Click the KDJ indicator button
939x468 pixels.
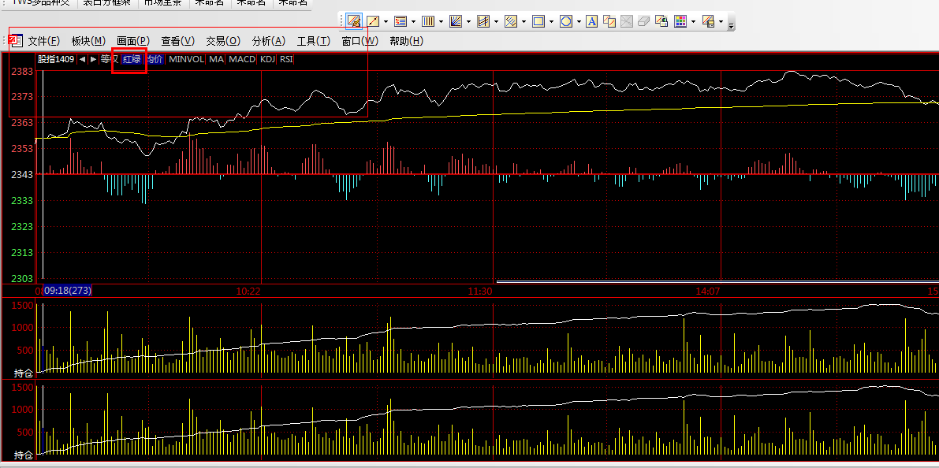(267, 59)
